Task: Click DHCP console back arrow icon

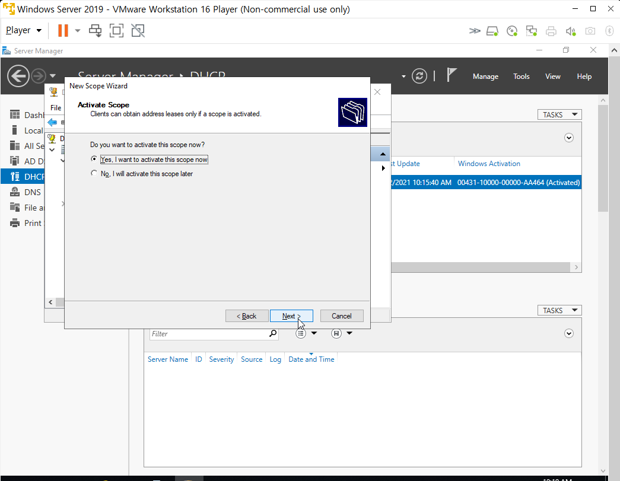Action: [x=52, y=123]
